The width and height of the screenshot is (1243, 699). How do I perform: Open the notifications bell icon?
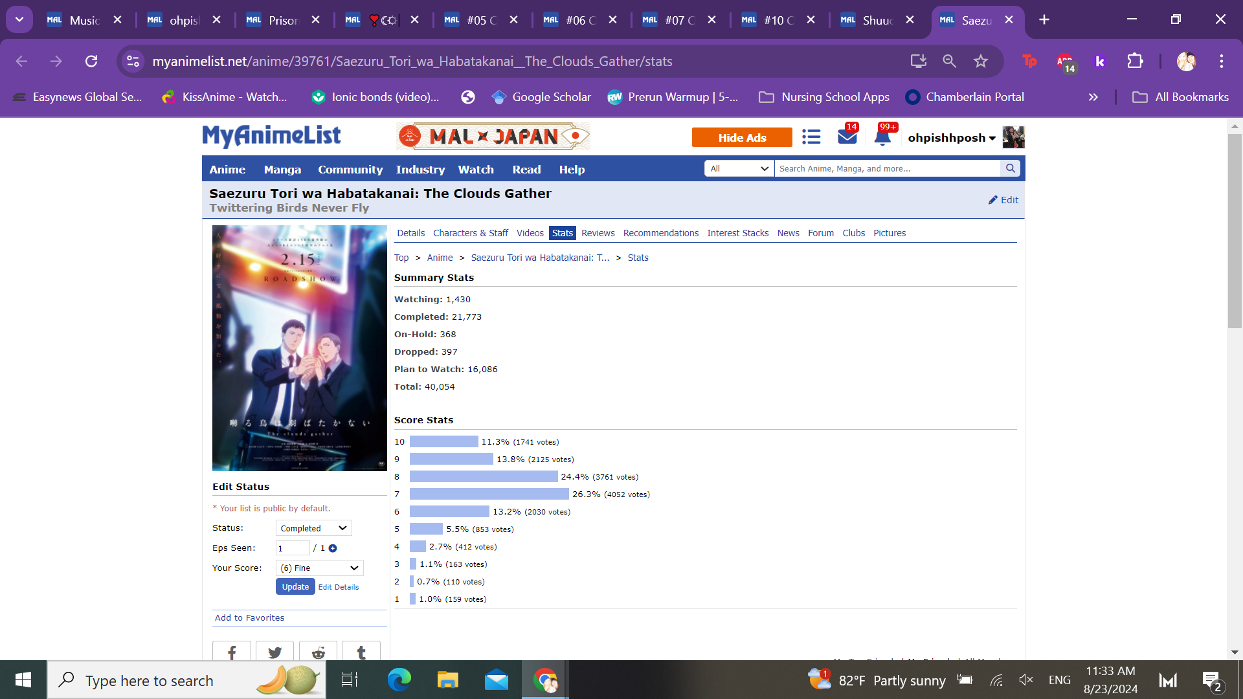pyautogui.click(x=882, y=137)
